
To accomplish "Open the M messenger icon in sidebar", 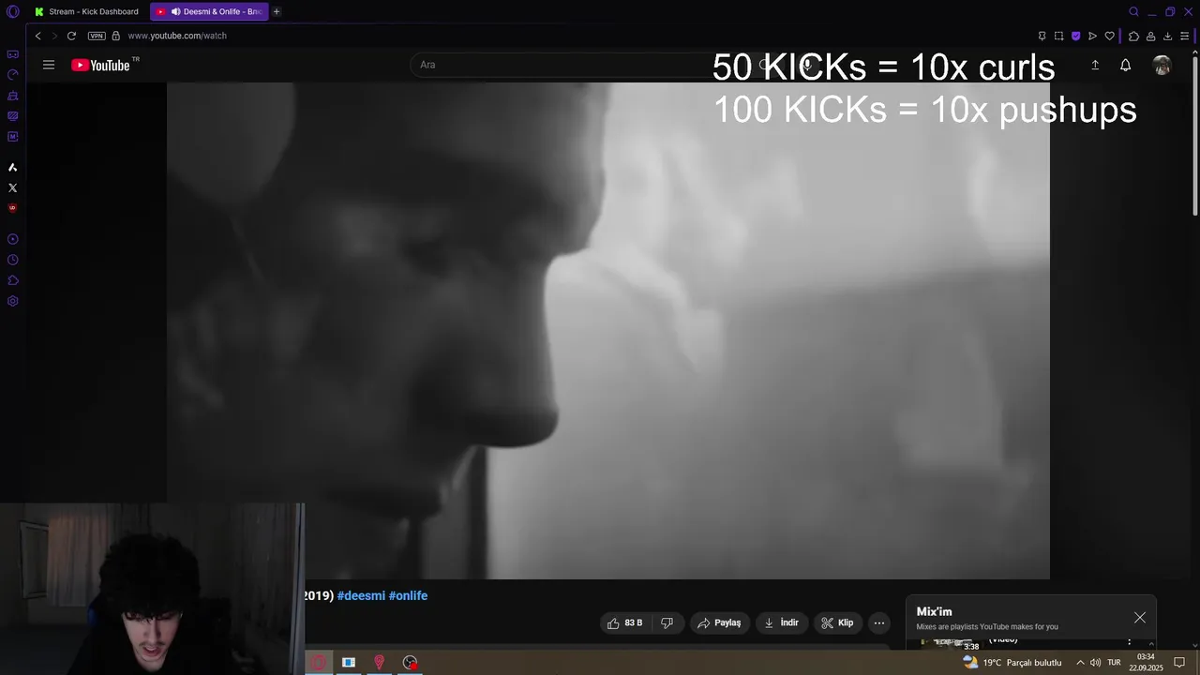I will coord(13,137).
